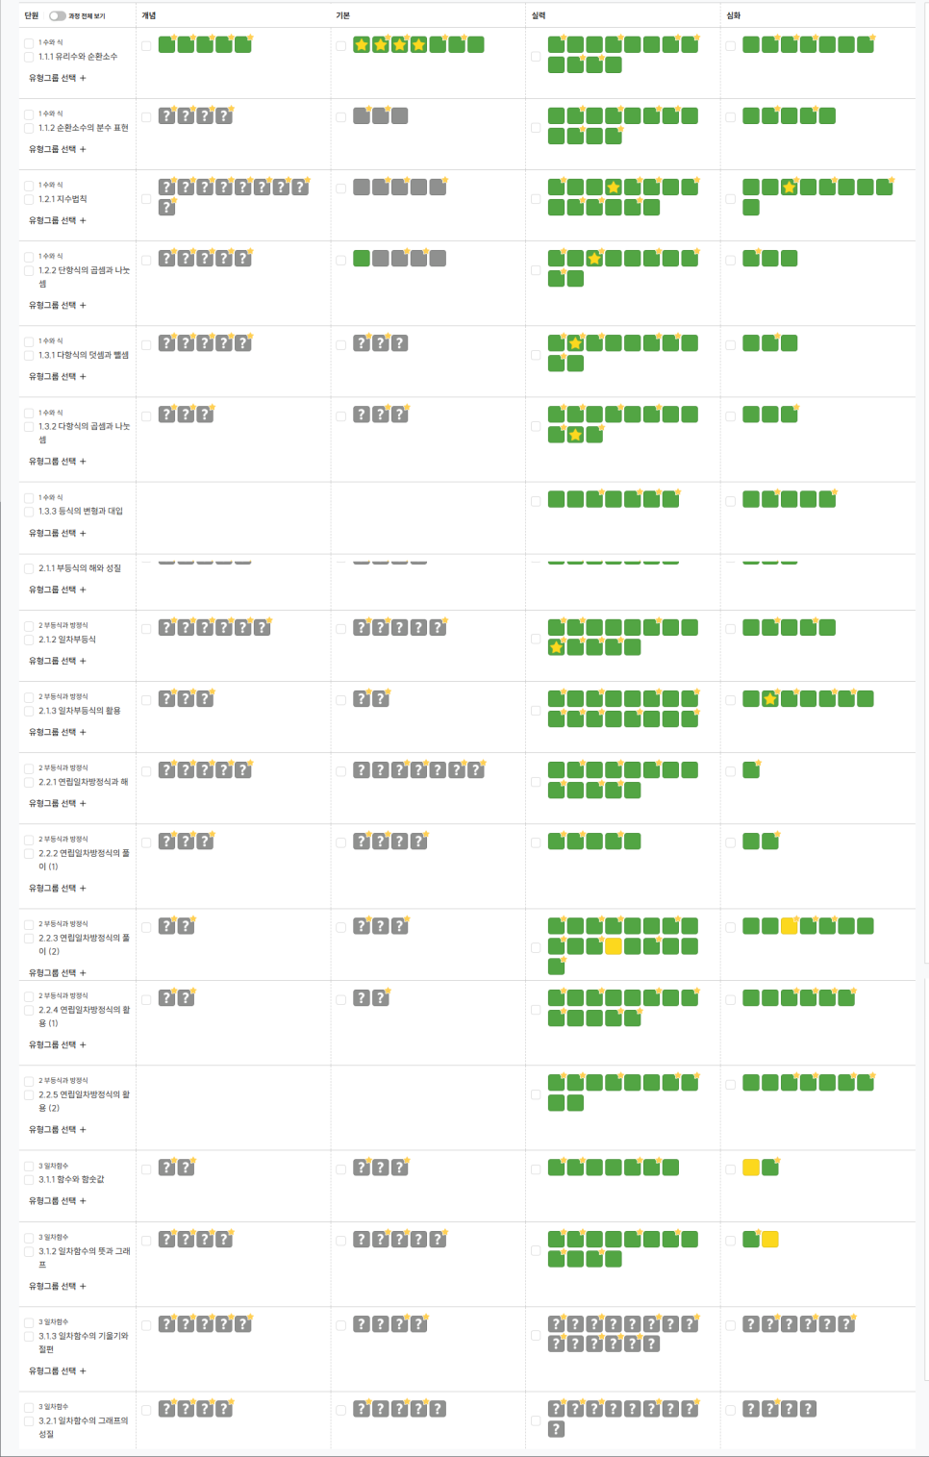Toggle the 과정 전체 보기 switch

[x=58, y=16]
